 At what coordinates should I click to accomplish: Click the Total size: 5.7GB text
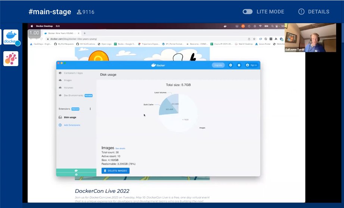click(178, 85)
